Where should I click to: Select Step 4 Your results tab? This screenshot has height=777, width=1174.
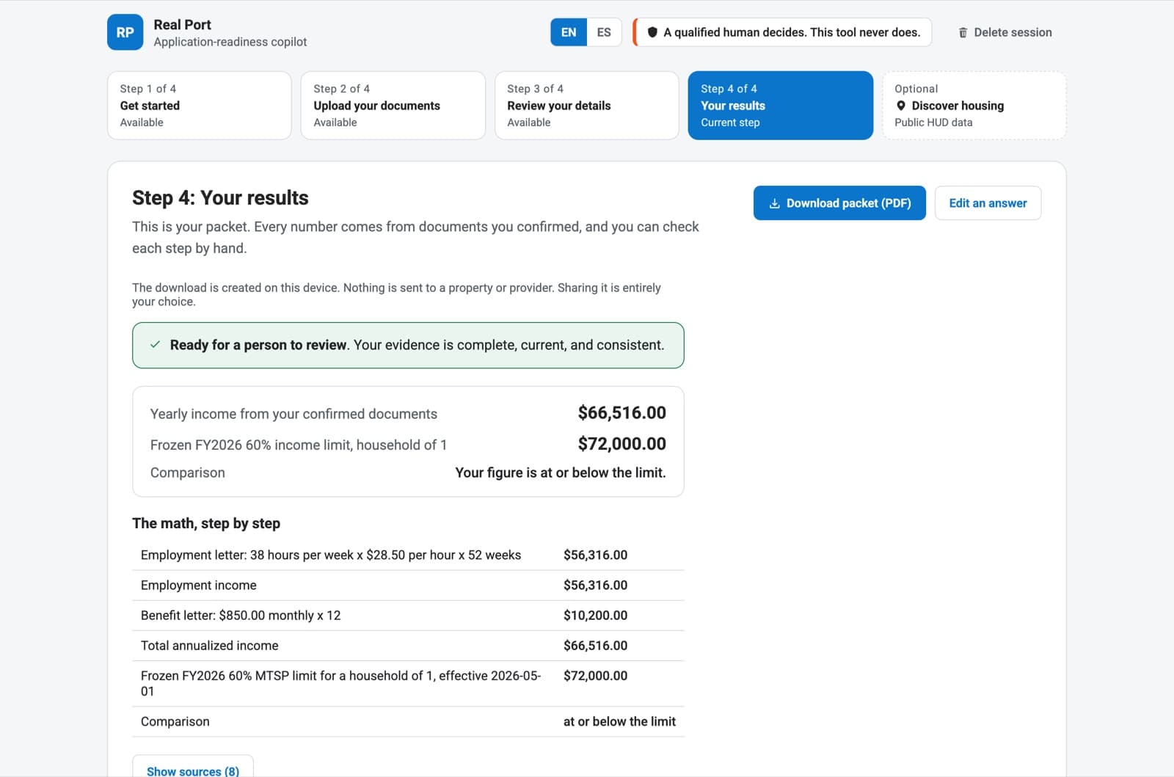781,105
